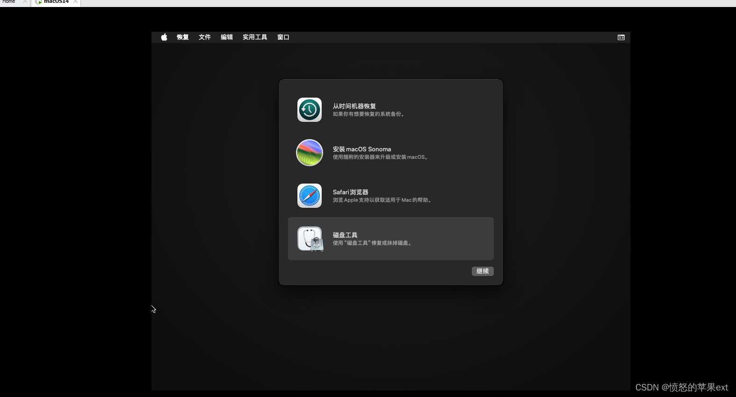The width and height of the screenshot is (736, 397).
Task: Click the 继续 button
Action: coord(483,271)
